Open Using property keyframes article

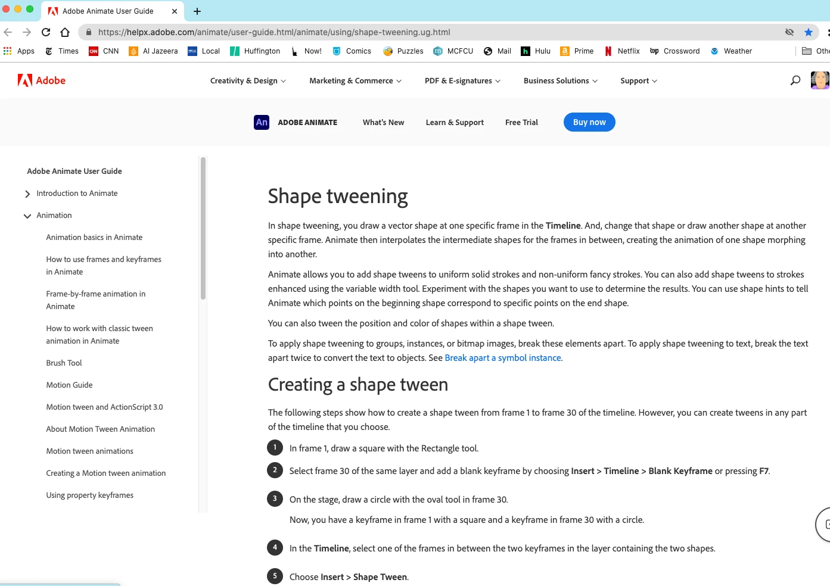tap(89, 495)
